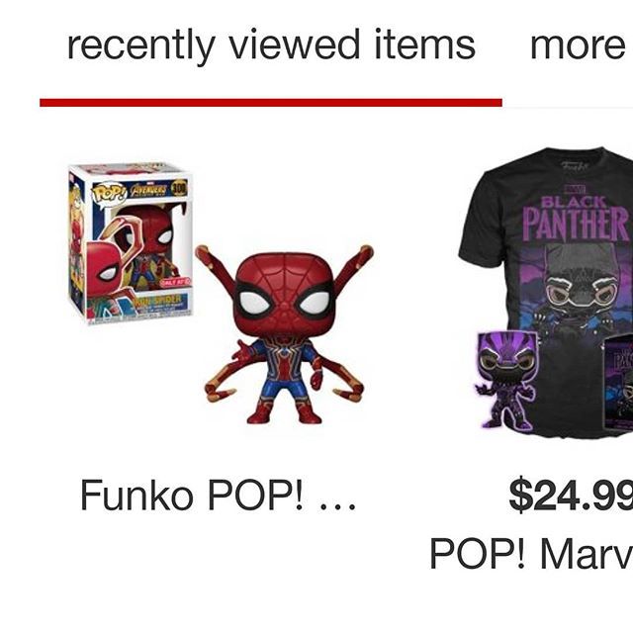The height and width of the screenshot is (633, 633).
Task: Click the purple PANTHER lettering on the shirt
Action: 576,224
